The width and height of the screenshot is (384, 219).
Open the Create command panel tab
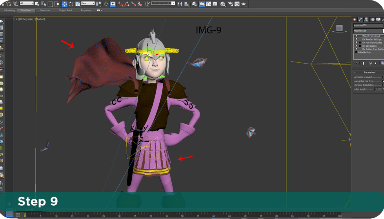click(355, 19)
